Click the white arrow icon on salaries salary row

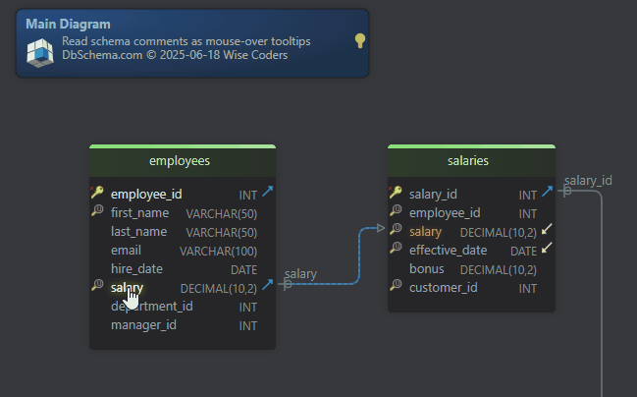tap(547, 229)
